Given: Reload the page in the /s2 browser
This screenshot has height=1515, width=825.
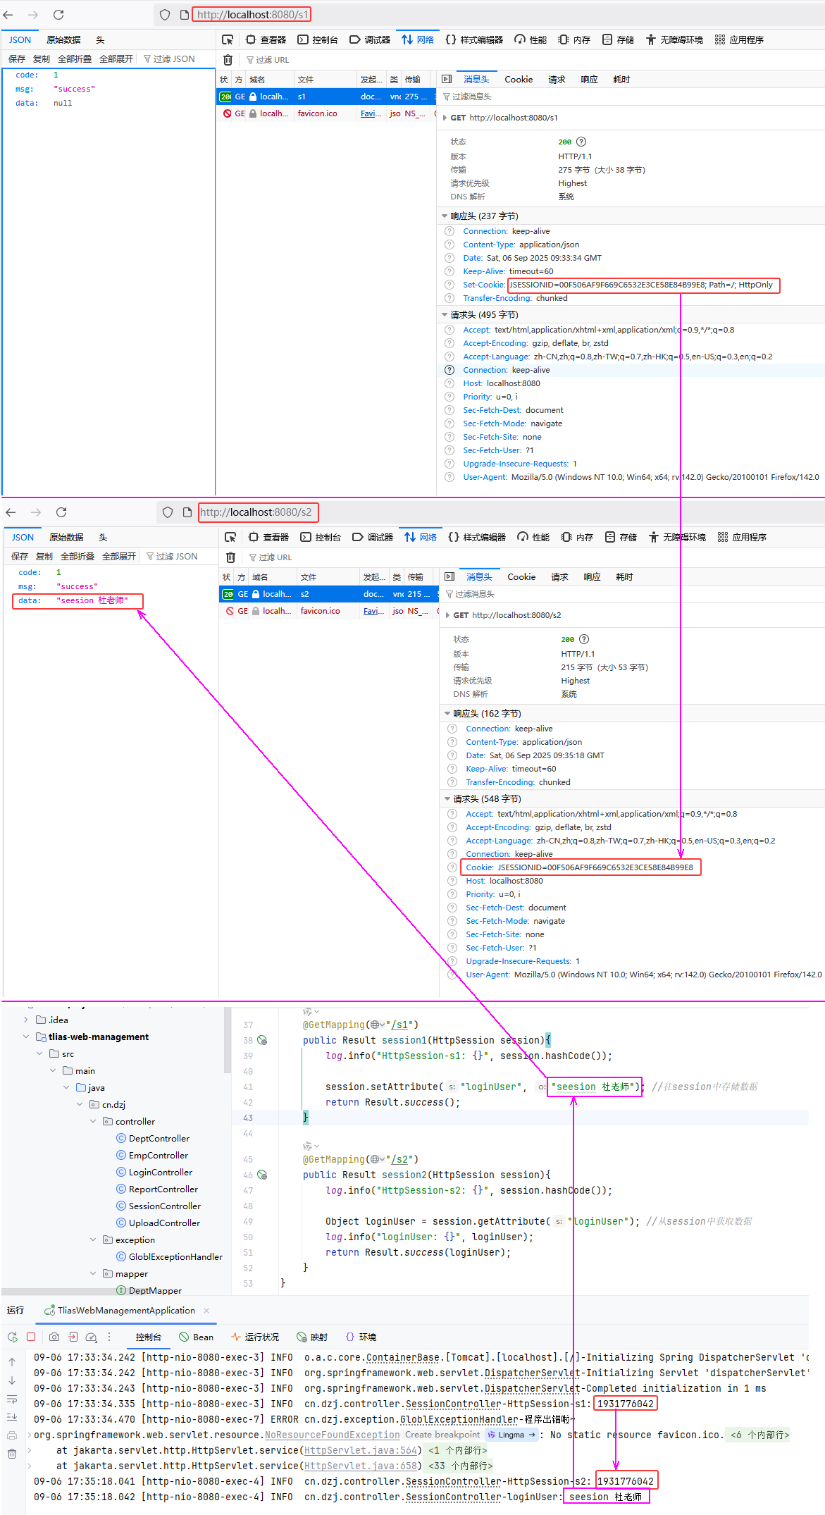Looking at the screenshot, I should 61,512.
